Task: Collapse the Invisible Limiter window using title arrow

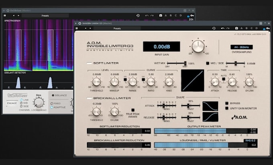Action: click(x=76, y=23)
